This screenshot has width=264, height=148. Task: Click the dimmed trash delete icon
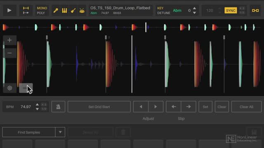[x=123, y=132]
